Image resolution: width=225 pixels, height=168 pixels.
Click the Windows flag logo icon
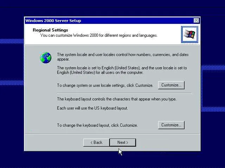click(x=189, y=34)
